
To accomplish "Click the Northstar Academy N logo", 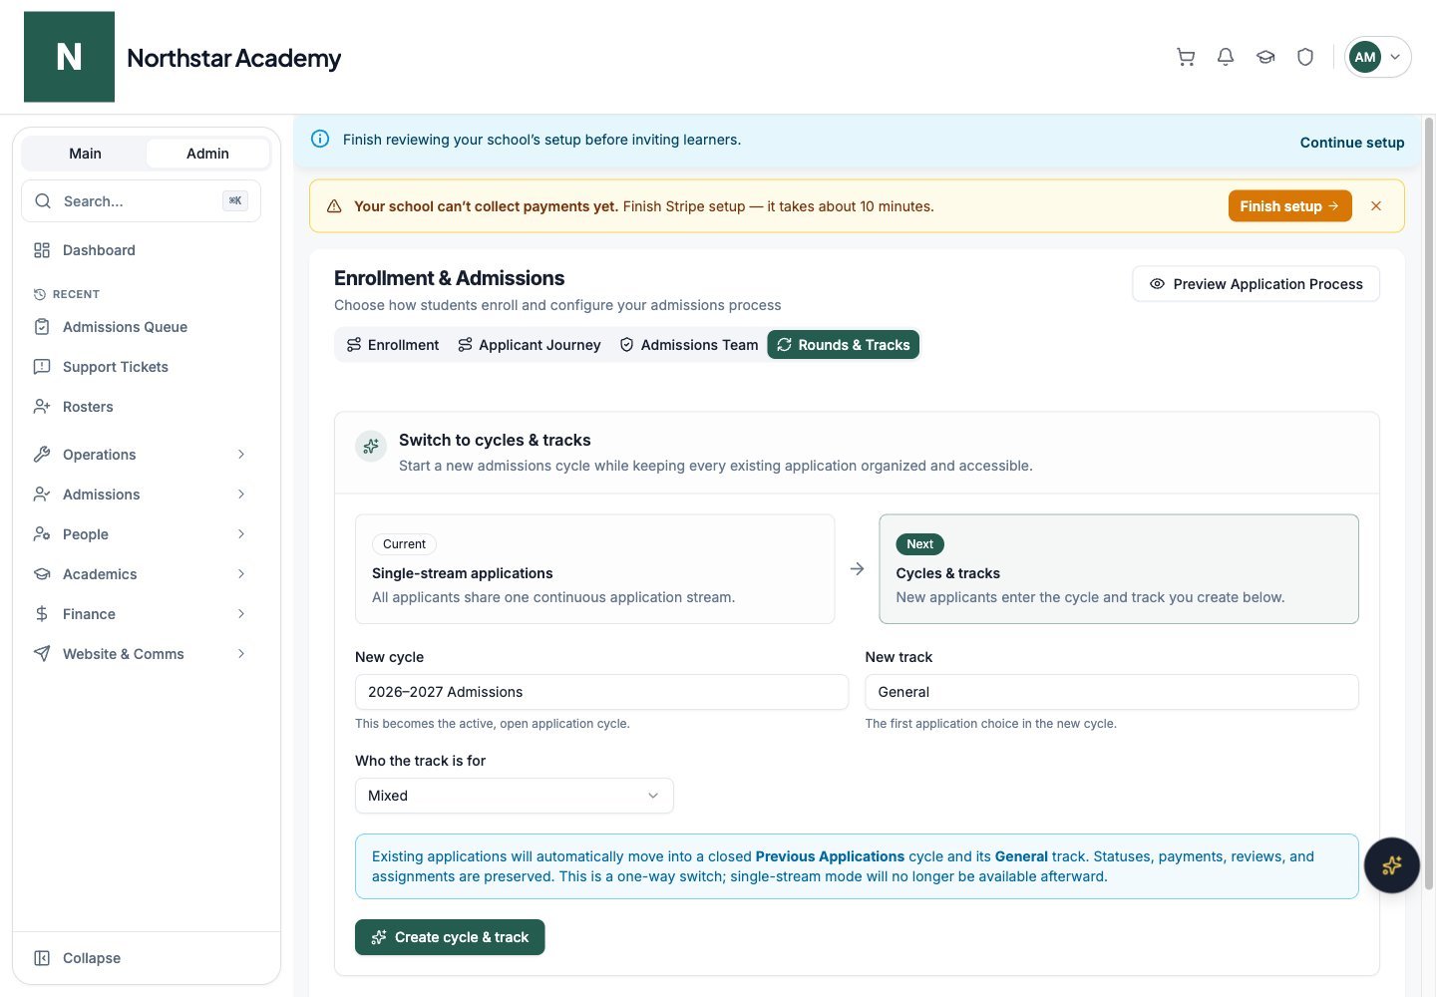I will tap(69, 57).
